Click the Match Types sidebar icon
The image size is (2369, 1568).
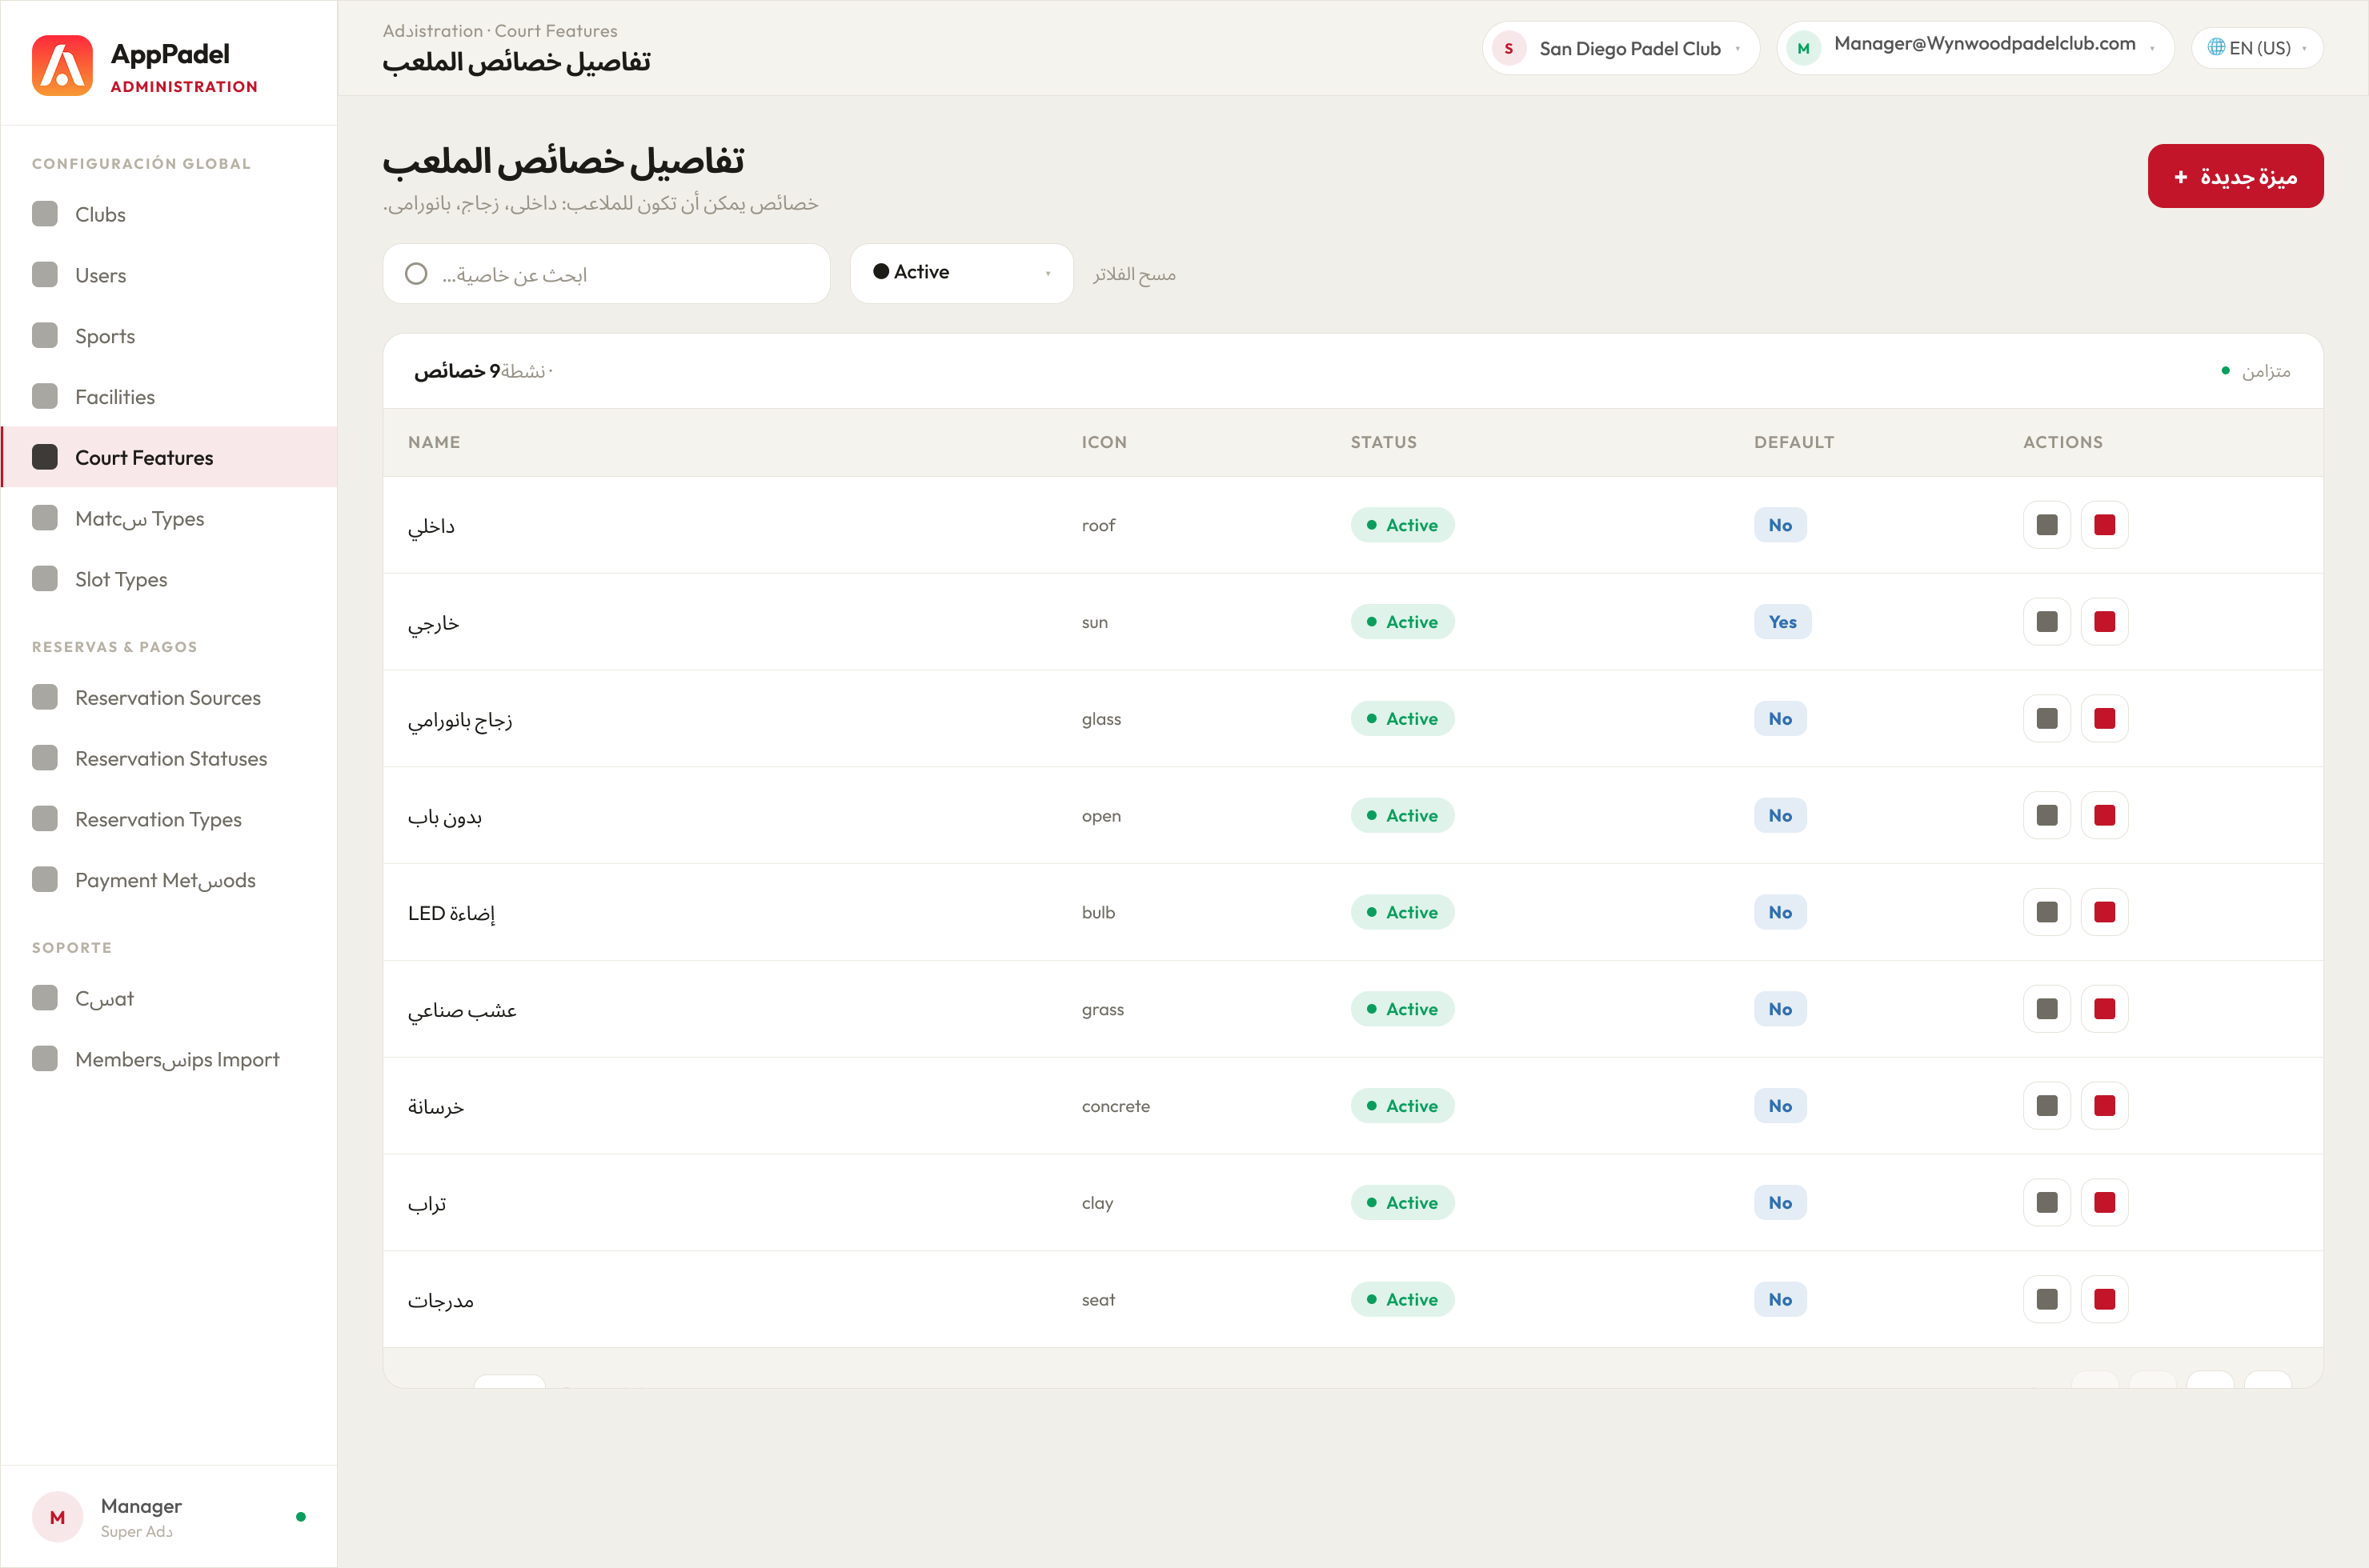(45, 518)
